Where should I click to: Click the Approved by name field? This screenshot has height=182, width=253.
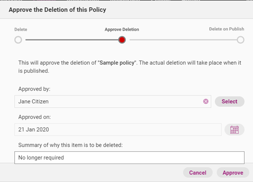click(107, 101)
